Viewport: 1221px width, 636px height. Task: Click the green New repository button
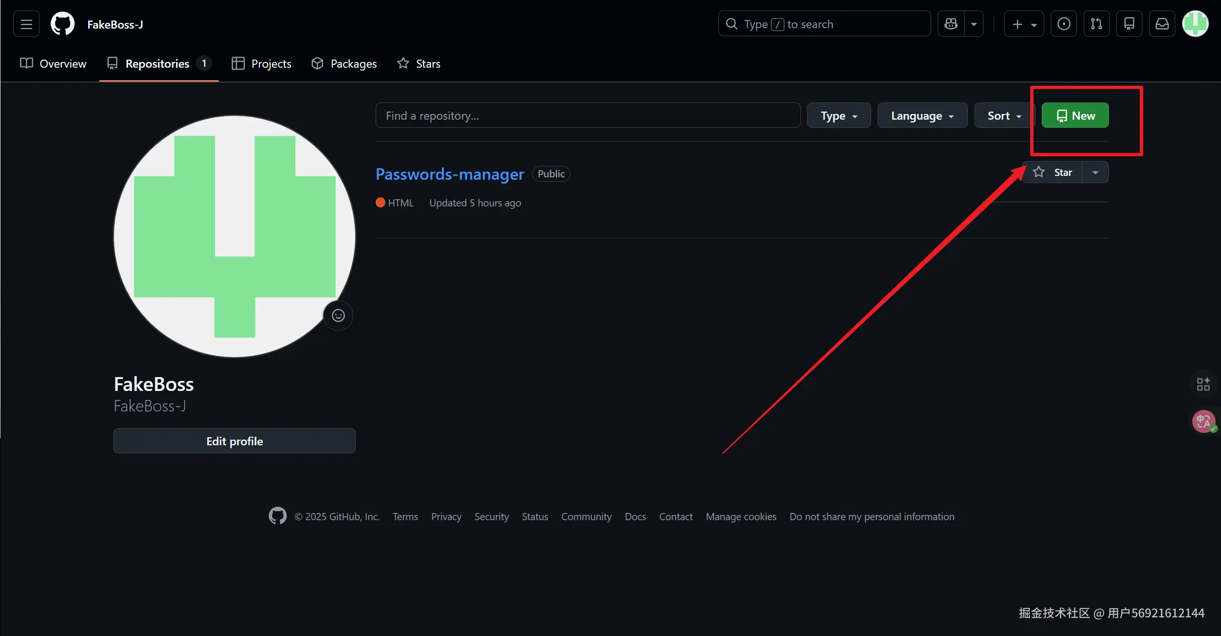[1075, 116]
